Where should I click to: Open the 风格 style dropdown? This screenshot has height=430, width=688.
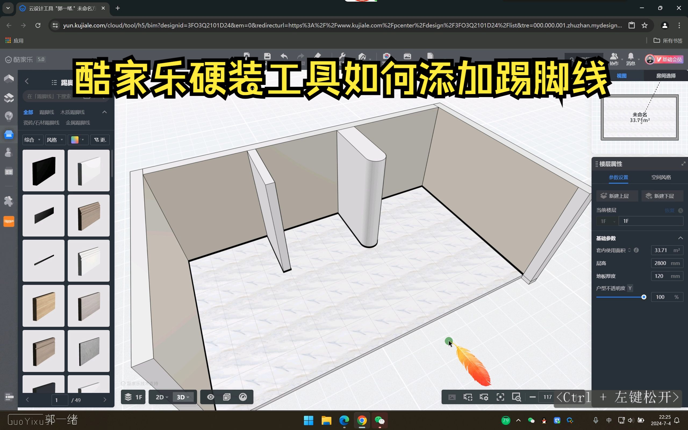[55, 140]
